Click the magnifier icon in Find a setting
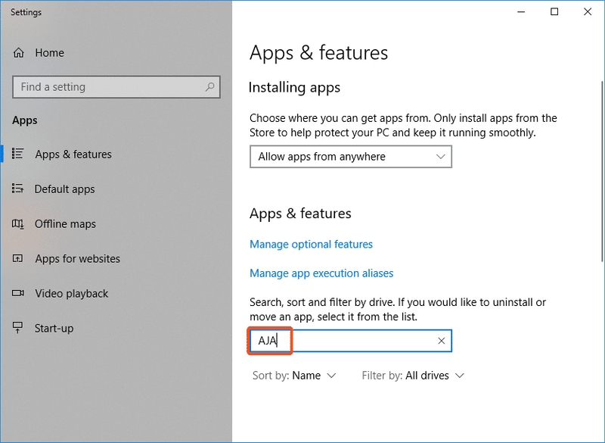The width and height of the screenshot is (605, 443). [x=210, y=87]
